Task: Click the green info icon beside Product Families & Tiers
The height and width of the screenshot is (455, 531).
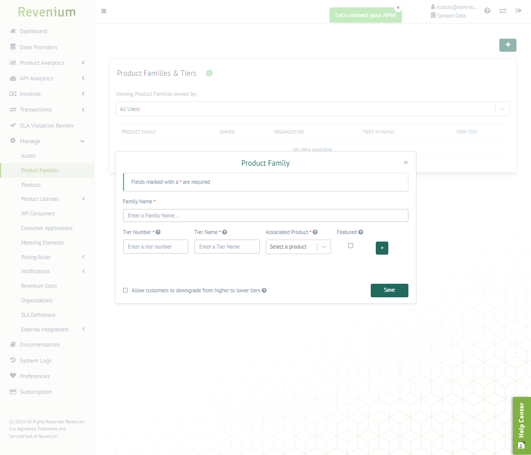Action: point(209,73)
